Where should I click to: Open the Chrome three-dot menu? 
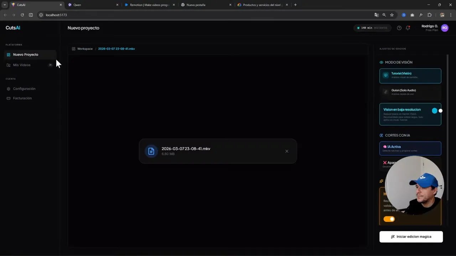(x=451, y=15)
